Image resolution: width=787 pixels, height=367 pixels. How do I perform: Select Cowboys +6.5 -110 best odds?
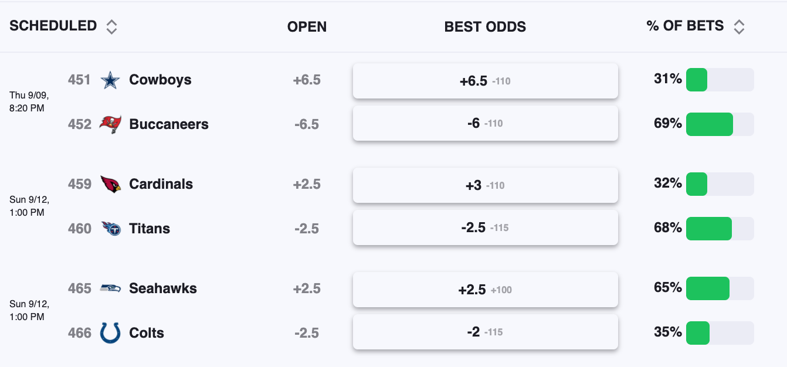[486, 81]
